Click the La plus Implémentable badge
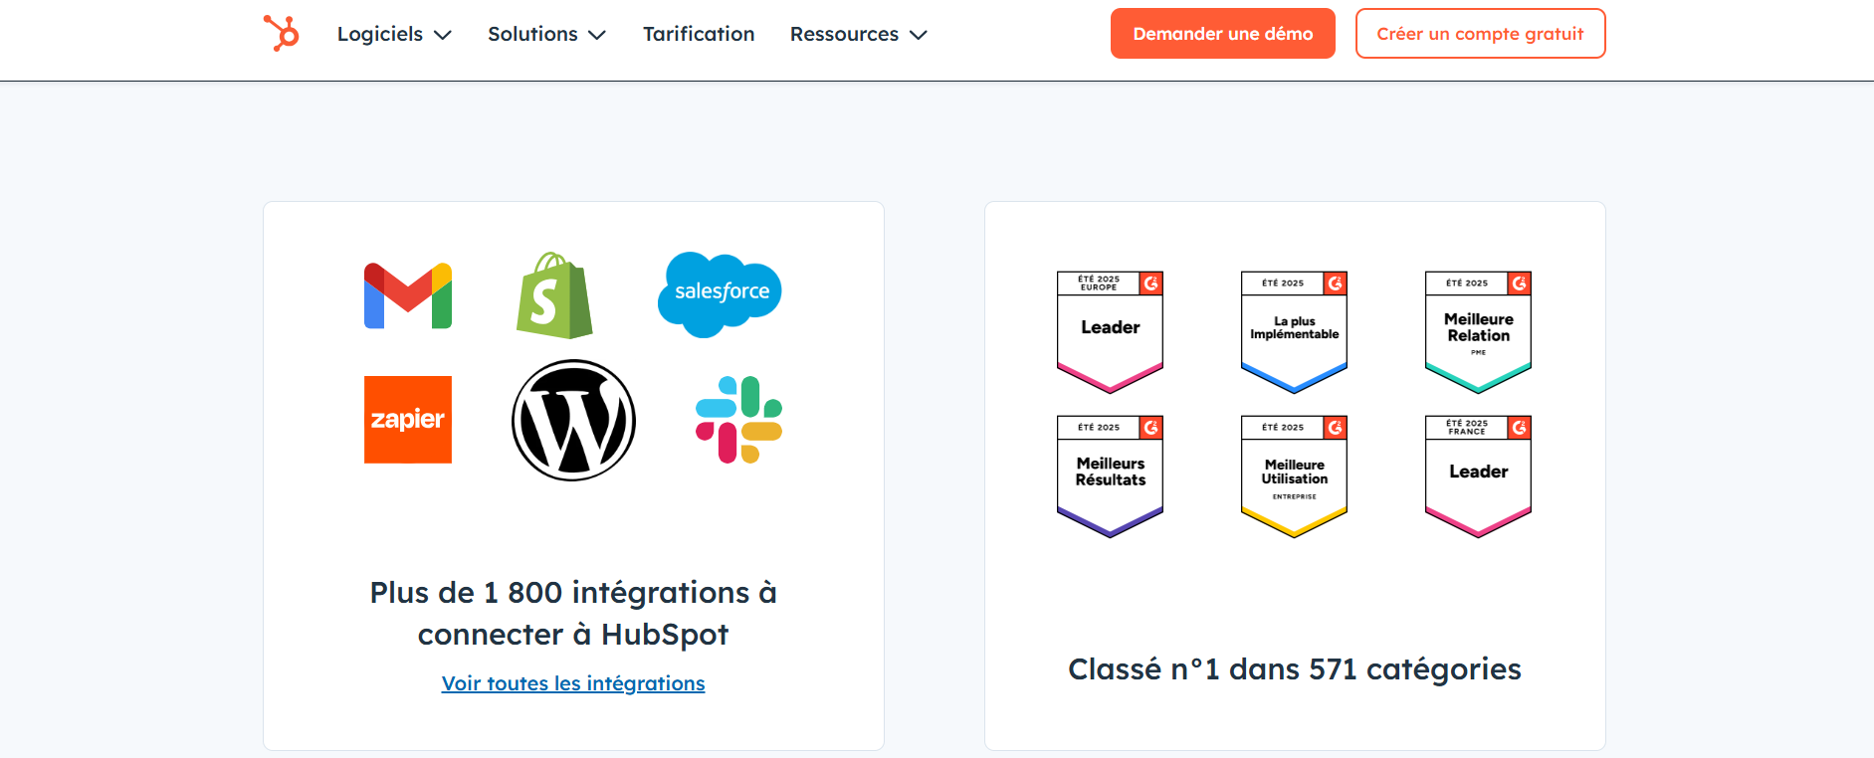 click(1294, 331)
